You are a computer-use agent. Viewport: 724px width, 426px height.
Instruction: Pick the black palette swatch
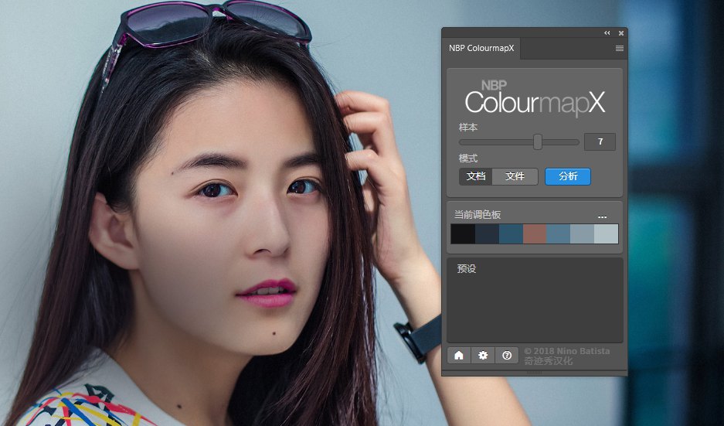coord(463,233)
